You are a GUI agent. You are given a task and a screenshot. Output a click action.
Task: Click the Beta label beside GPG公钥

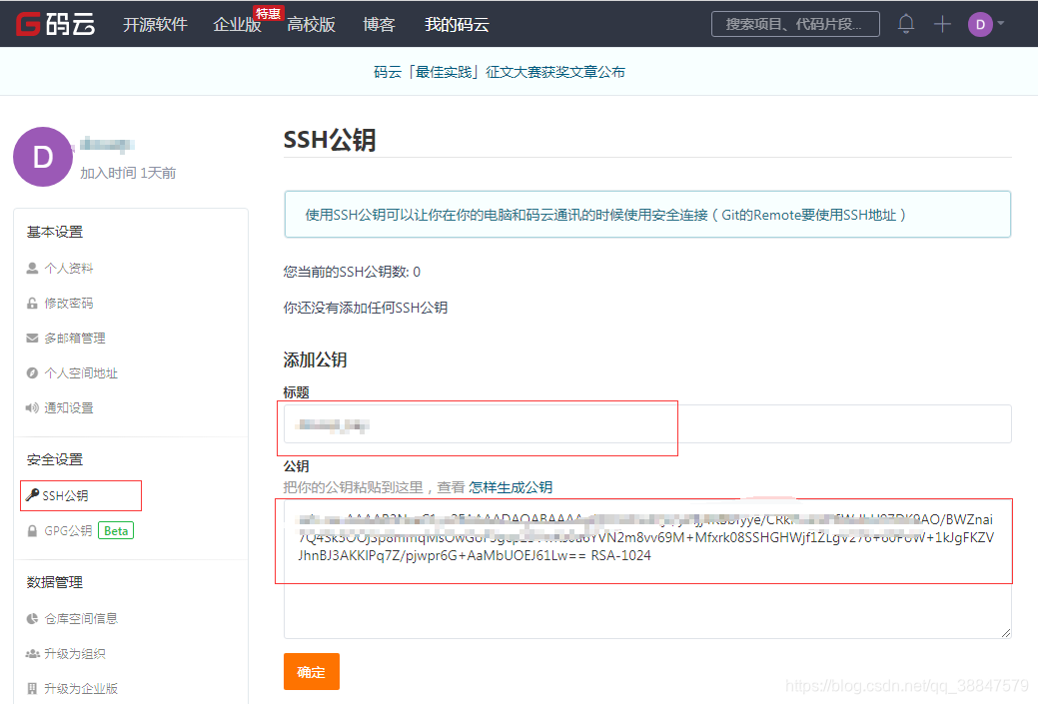[x=116, y=530]
